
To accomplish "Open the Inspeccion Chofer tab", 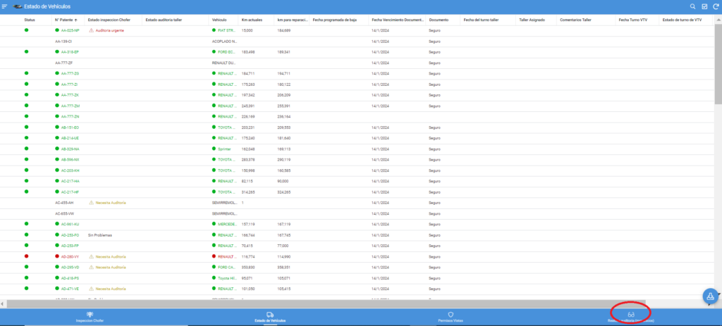I will (90, 317).
